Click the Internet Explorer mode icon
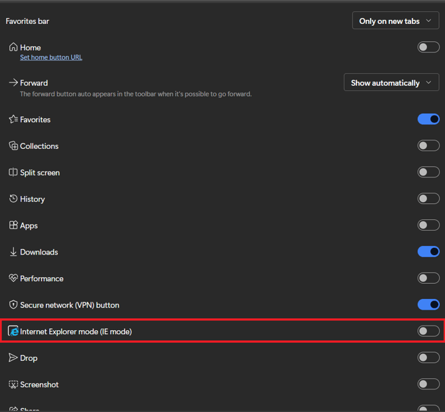Image resolution: width=445 pixels, height=412 pixels. [13, 331]
